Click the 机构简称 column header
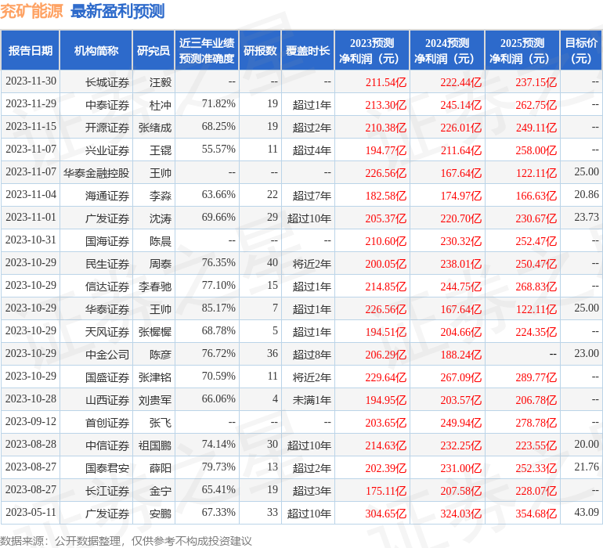The width and height of the screenshot is (603, 548). pyautogui.click(x=96, y=50)
